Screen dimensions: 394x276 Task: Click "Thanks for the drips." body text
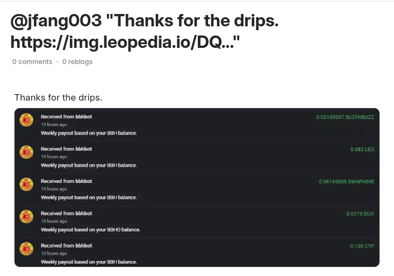coord(58,97)
